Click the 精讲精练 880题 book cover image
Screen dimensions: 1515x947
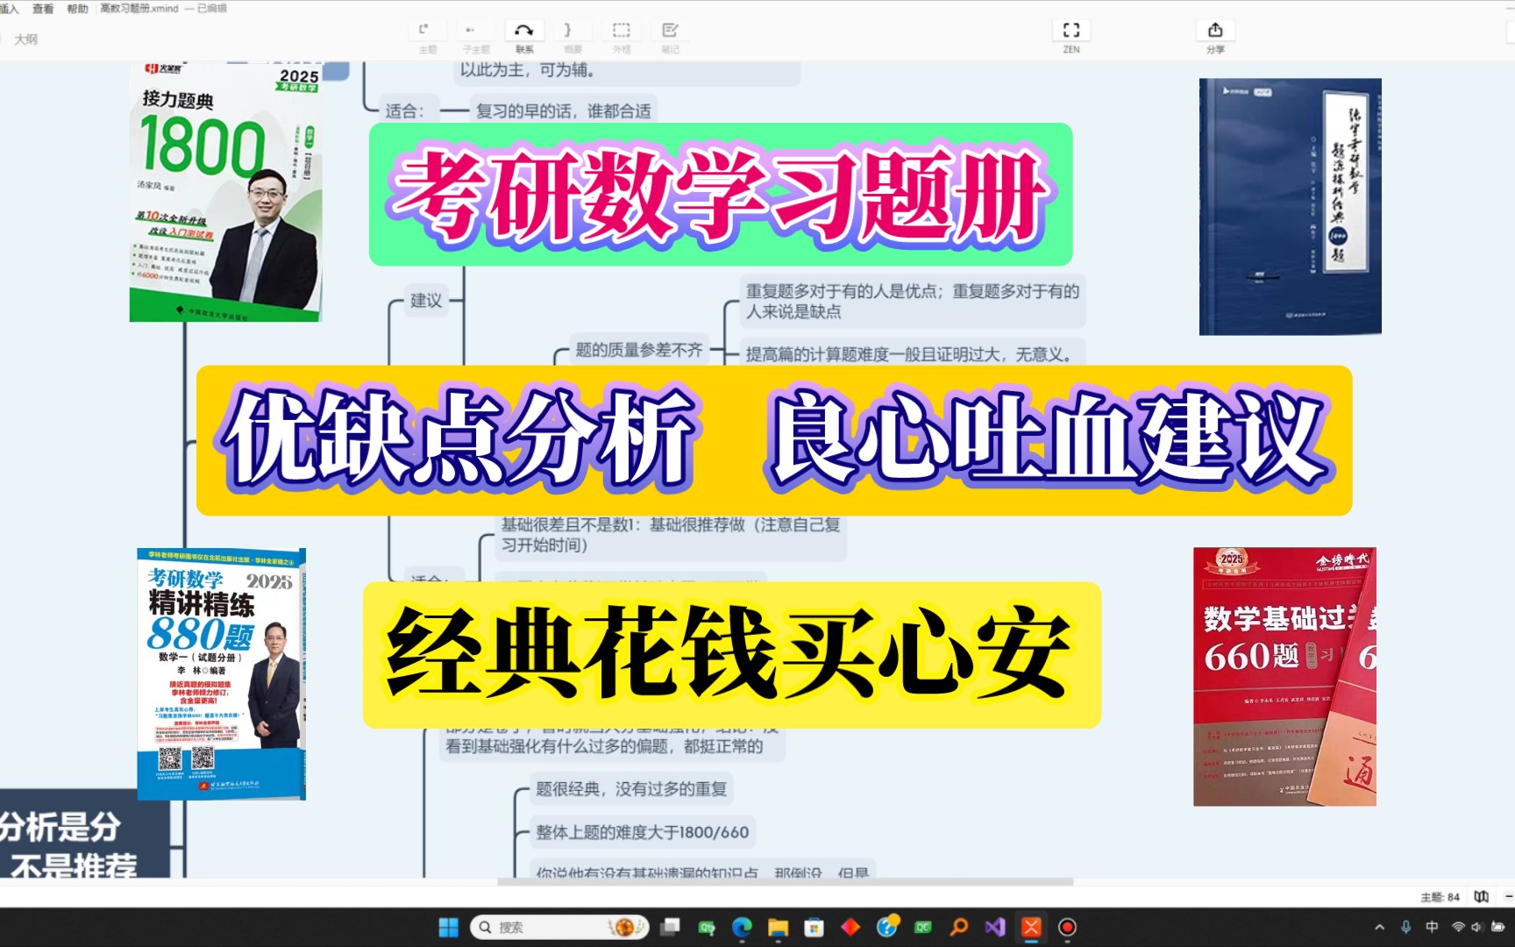click(221, 673)
